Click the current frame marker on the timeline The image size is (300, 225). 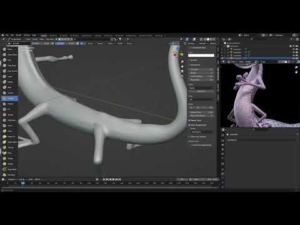click(x=23, y=183)
